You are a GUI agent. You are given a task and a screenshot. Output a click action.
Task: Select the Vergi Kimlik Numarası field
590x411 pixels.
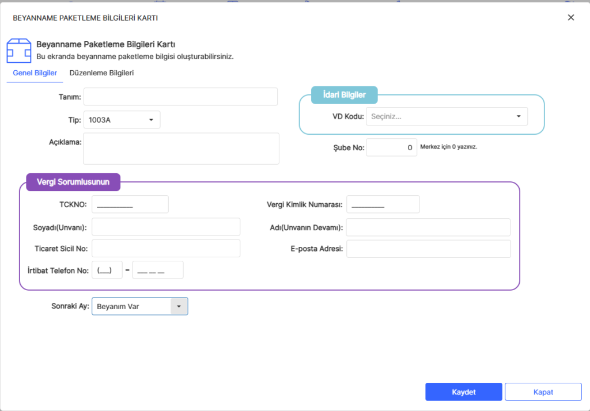coord(383,204)
